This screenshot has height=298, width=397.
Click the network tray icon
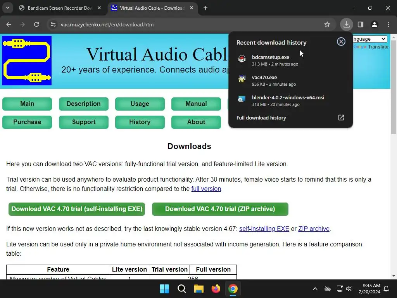coord(340,289)
